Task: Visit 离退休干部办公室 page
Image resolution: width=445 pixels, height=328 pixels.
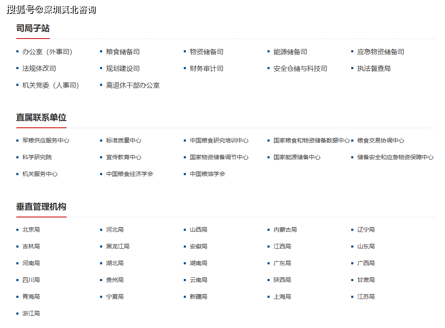Action: click(133, 85)
